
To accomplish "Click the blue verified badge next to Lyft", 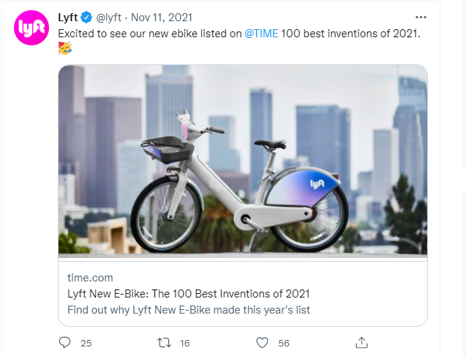I will pyautogui.click(x=87, y=17).
